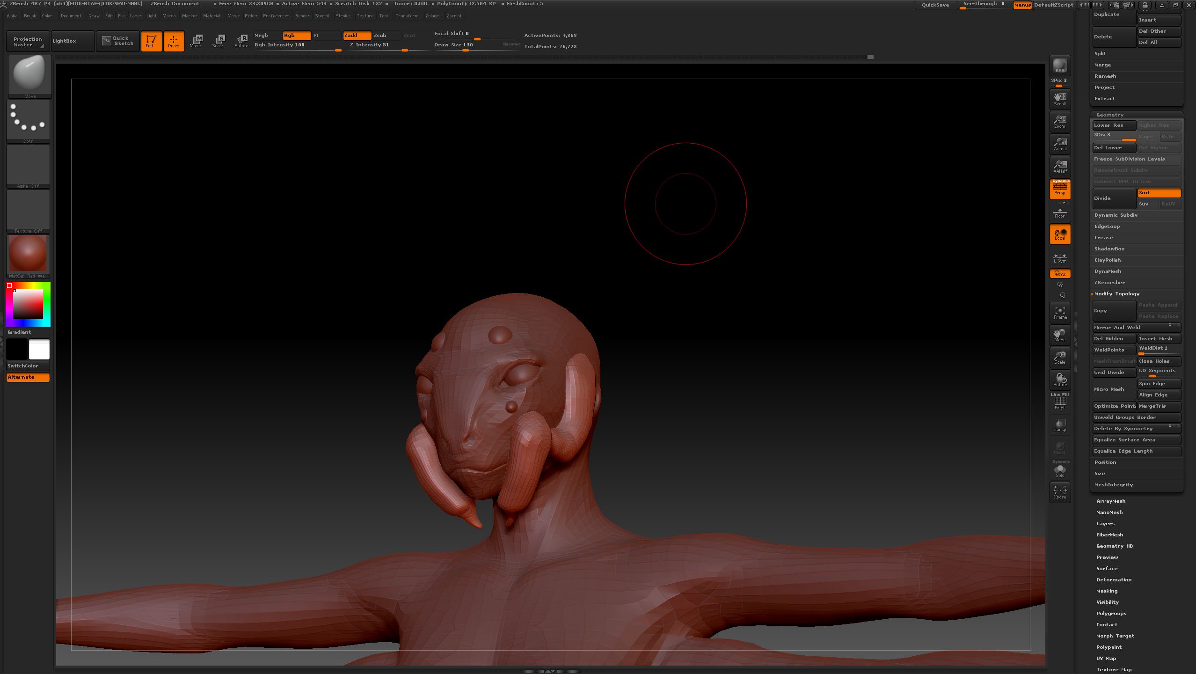This screenshot has height=674, width=1196.
Task: Click the Scale mode icon in top toolbar
Action: [218, 41]
